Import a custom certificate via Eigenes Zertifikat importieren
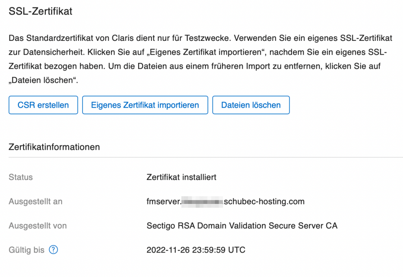 point(145,105)
